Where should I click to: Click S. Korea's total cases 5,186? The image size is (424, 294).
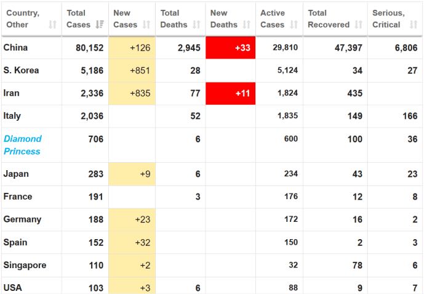tap(92, 71)
